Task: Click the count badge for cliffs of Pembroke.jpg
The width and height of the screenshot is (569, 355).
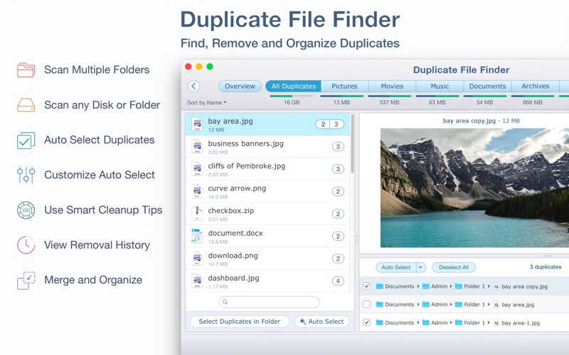Action: click(x=338, y=169)
